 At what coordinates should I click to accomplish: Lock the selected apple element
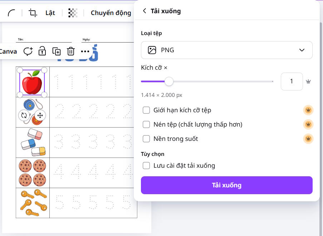(42, 51)
